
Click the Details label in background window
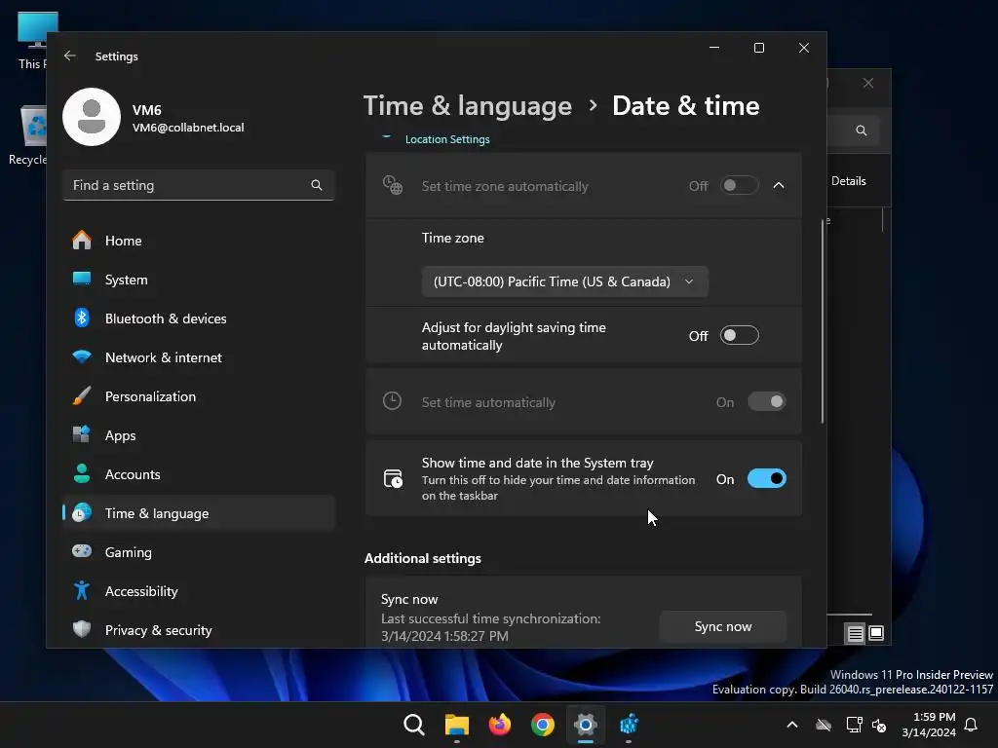pyautogui.click(x=849, y=181)
